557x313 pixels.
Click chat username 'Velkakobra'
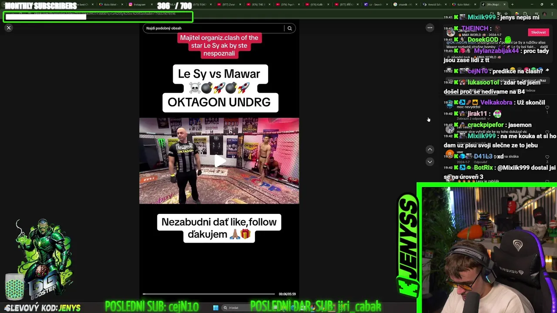[x=496, y=103]
